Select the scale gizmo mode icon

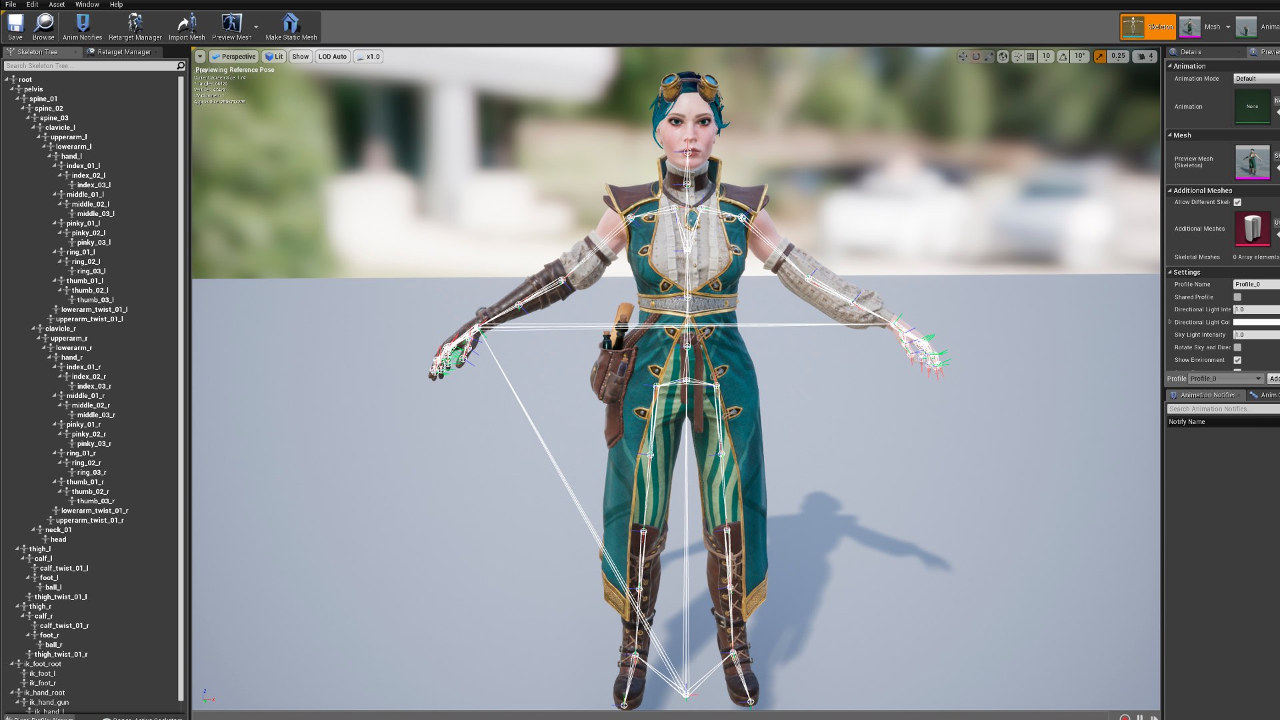pos(989,57)
